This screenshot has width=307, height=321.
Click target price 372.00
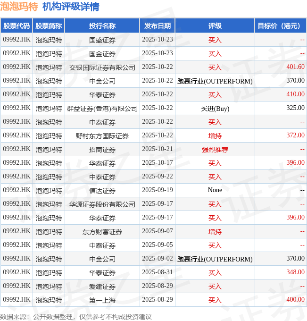[x=295, y=135]
